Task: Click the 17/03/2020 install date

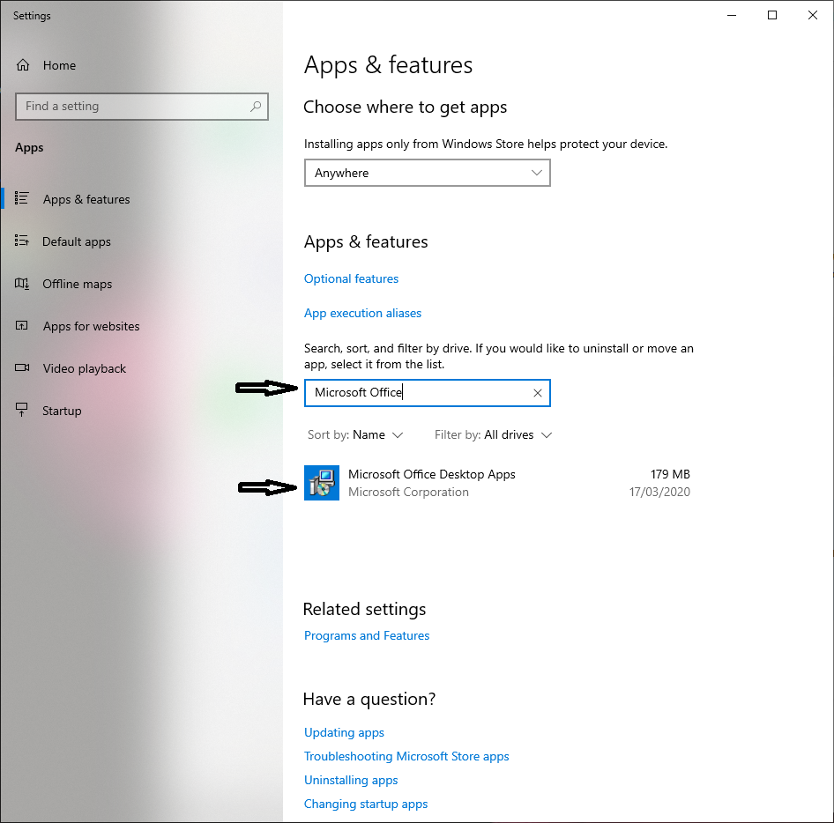Action: (x=659, y=492)
